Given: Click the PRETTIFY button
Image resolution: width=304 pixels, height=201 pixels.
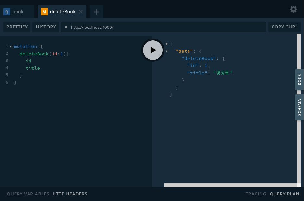Looking at the screenshot, I should click(17, 27).
